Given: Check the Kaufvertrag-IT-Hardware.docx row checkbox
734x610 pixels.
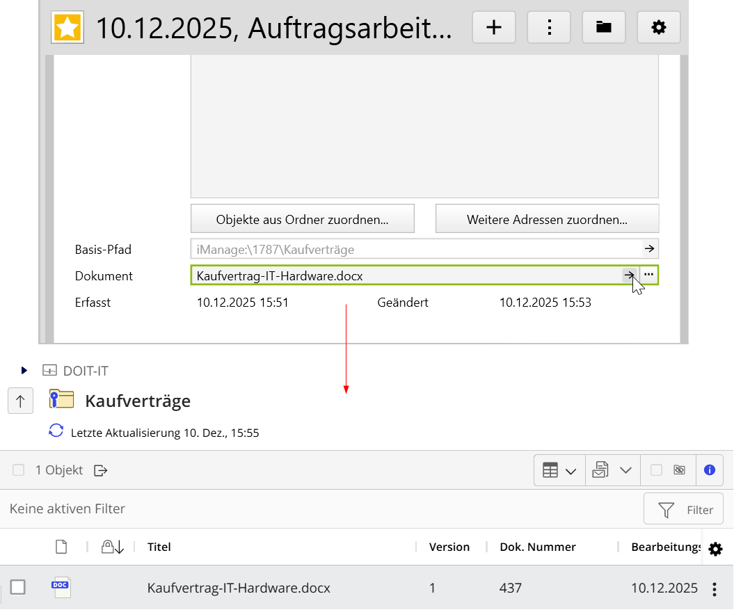Looking at the screenshot, I should point(18,588).
